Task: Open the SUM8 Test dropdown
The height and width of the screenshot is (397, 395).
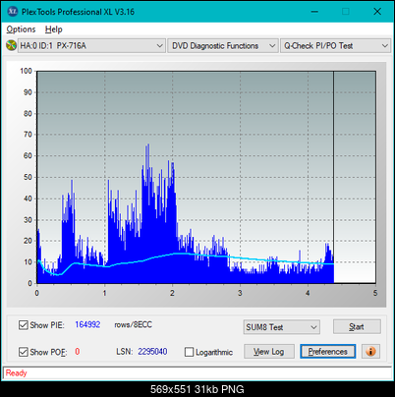Action: coord(282,327)
